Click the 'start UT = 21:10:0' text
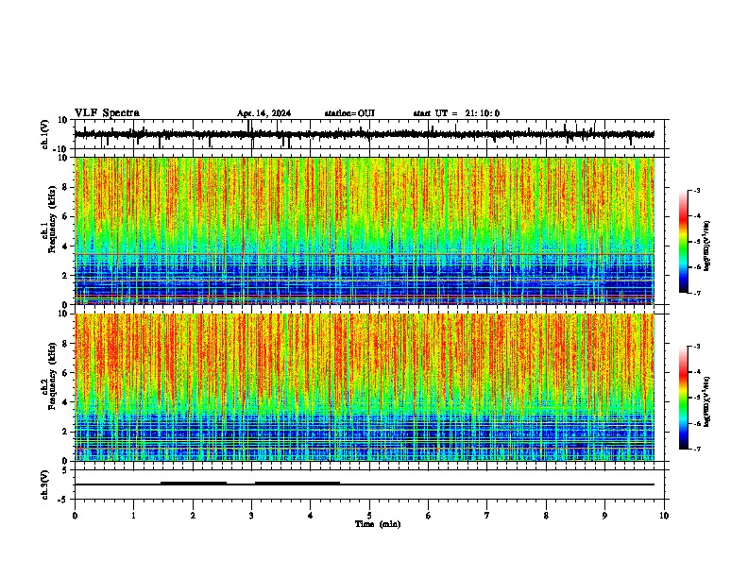748x578 pixels. tap(456, 113)
